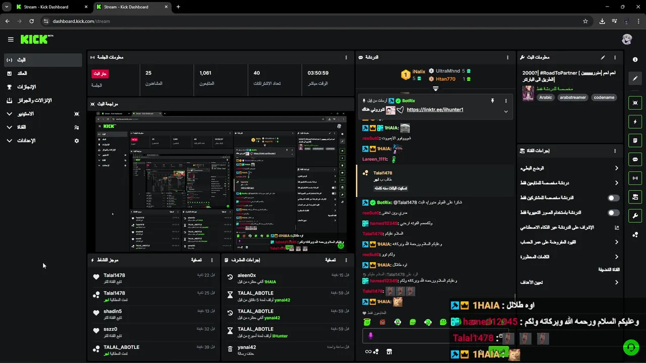The height and width of the screenshot is (363, 646).
Task: Unpin the BotRix pinned message with the pin icon
Action: tap(493, 101)
